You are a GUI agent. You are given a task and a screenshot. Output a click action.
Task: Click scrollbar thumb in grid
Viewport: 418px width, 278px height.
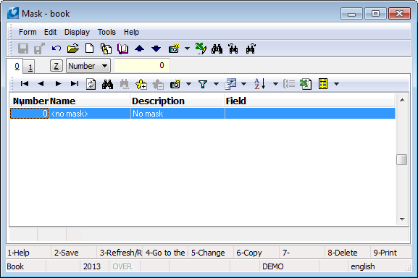(402, 160)
